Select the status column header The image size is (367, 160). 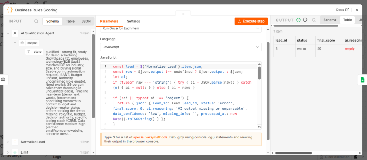coord(305,40)
